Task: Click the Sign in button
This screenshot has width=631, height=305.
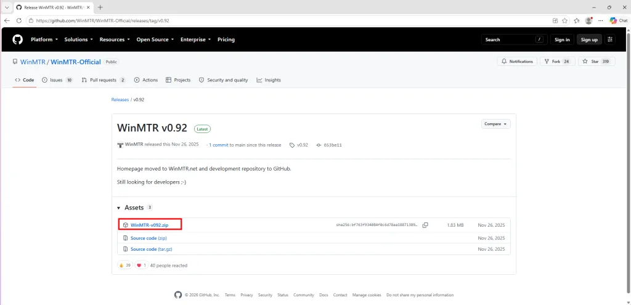Action: click(x=562, y=39)
